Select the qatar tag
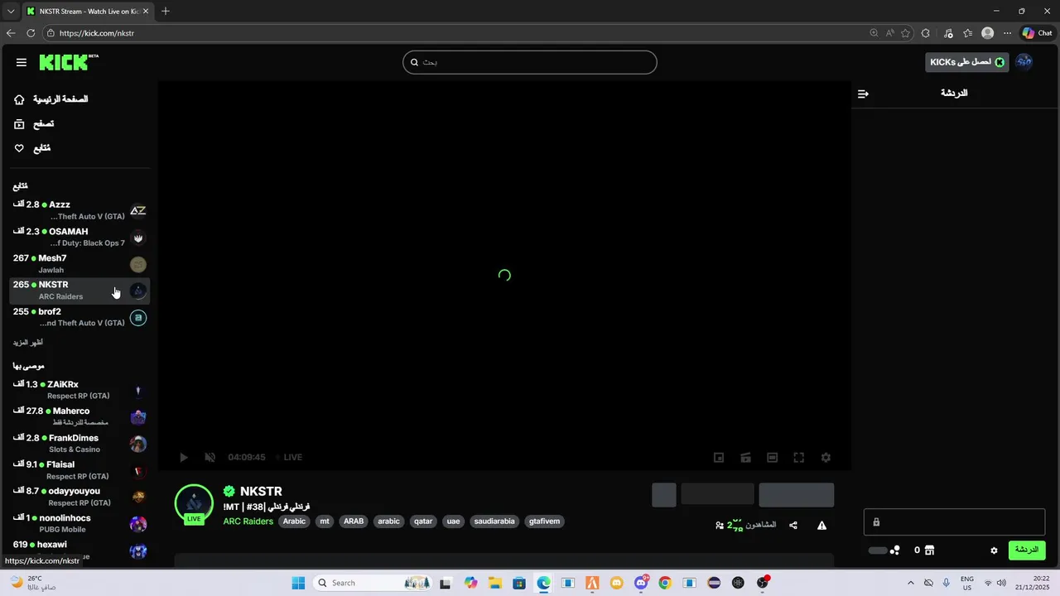 click(423, 521)
